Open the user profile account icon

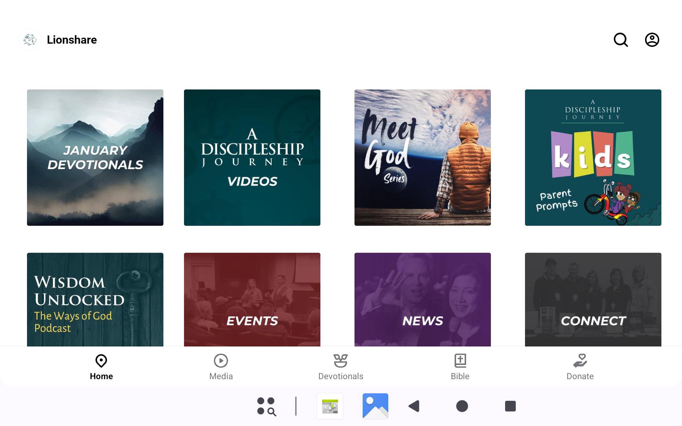click(x=652, y=40)
